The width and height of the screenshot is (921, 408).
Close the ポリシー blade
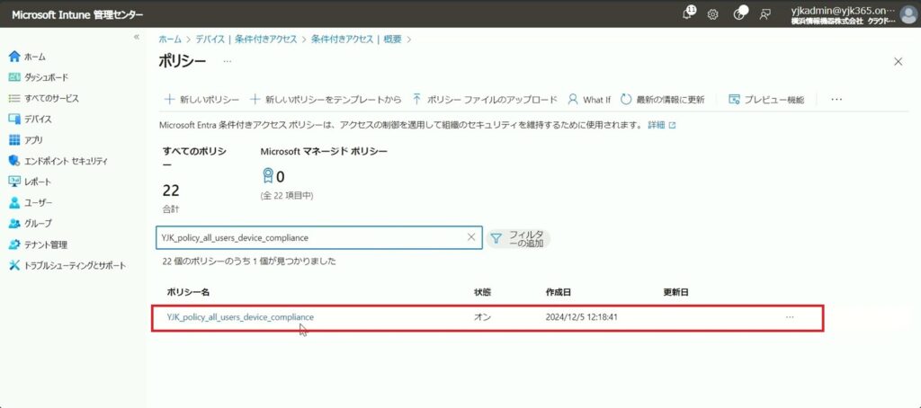pyautogui.click(x=899, y=61)
